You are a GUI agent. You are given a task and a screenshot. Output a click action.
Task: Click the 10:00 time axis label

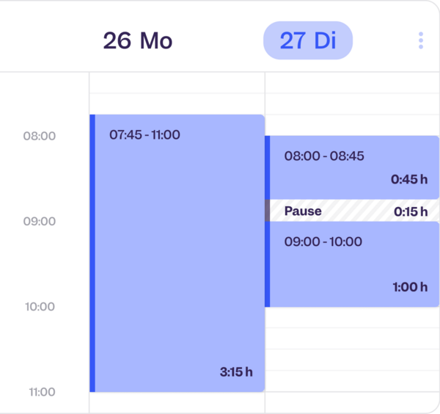coord(40,307)
